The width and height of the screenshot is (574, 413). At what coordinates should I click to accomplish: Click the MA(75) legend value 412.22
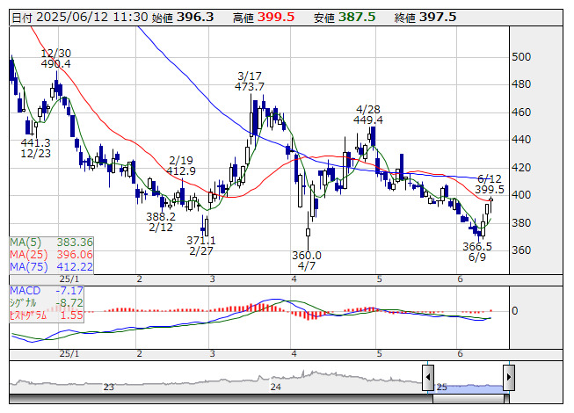pos(75,266)
